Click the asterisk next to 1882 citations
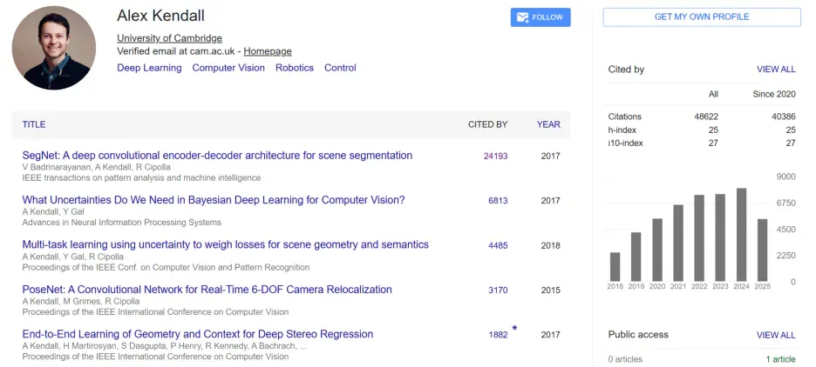816x367 pixels. coord(514,329)
